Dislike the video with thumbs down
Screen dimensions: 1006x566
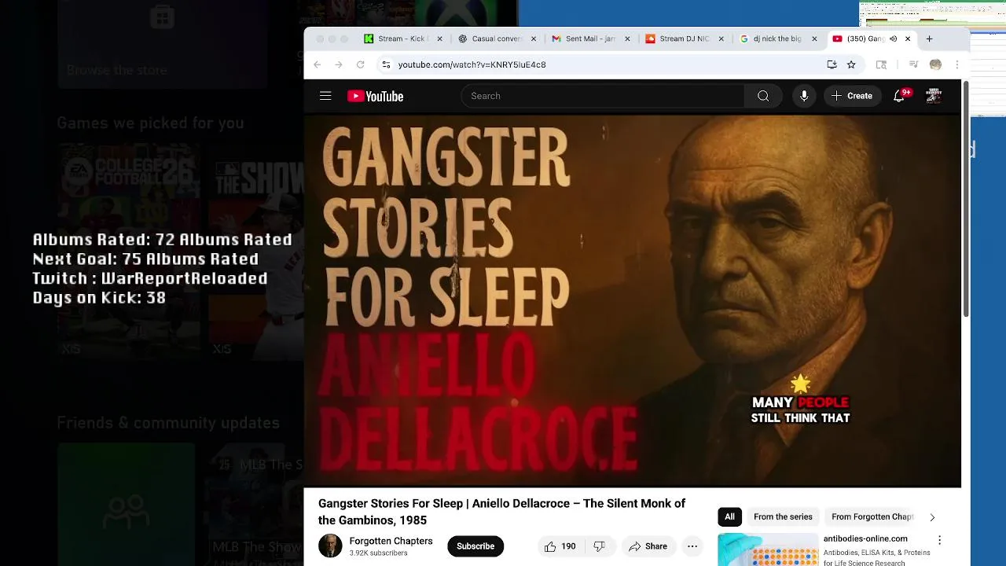(599, 546)
